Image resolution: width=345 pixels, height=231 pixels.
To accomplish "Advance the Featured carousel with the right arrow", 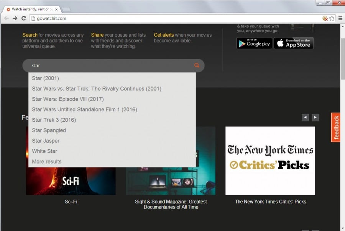I will tap(315, 117).
